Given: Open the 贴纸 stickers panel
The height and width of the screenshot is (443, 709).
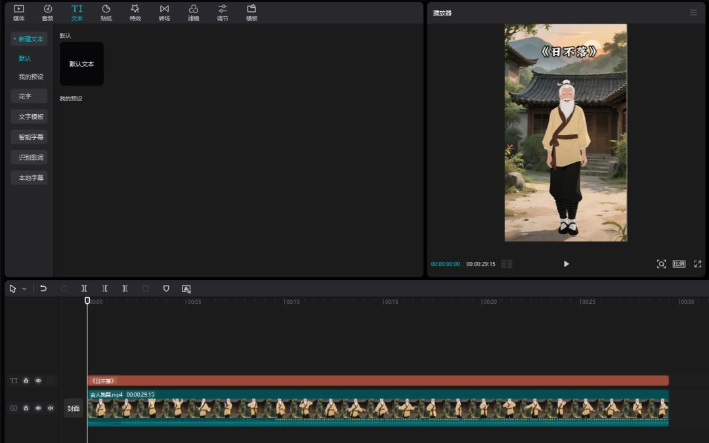Looking at the screenshot, I should pos(106,12).
